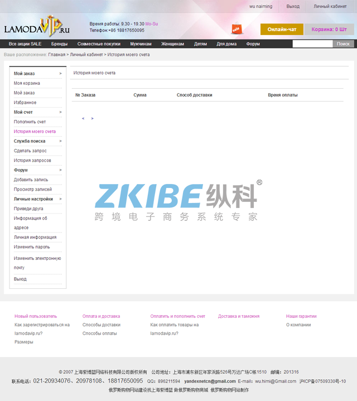
Task: Open История моего счета in sidebar
Action: (x=35, y=132)
